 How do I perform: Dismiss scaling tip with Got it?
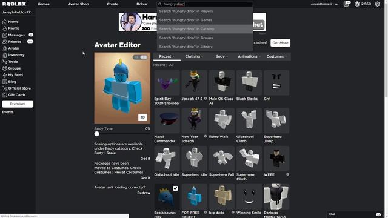click(145, 159)
